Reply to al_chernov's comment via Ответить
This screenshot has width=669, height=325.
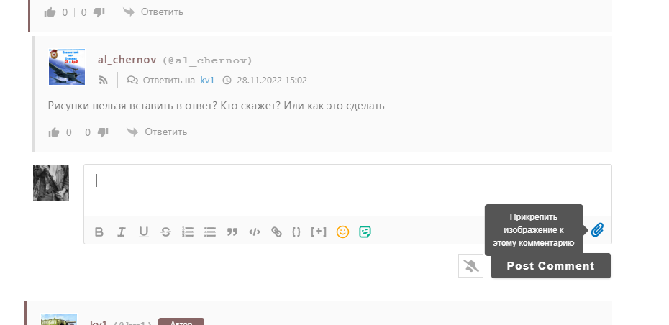pyautogui.click(x=157, y=132)
